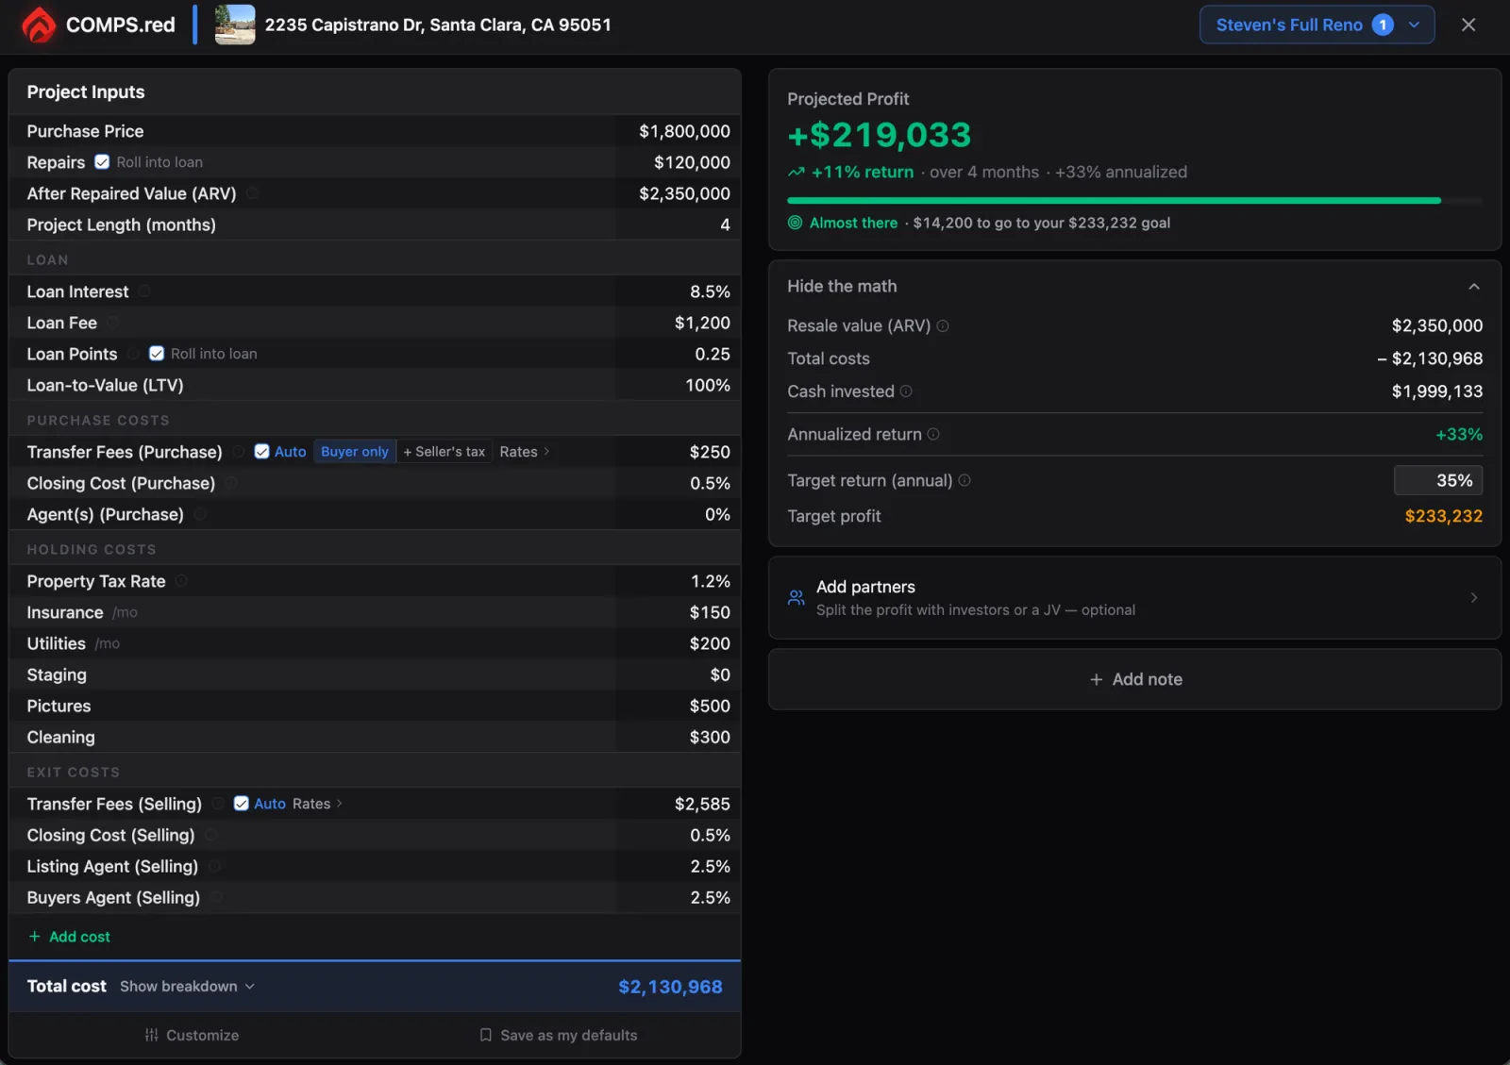1510x1065 pixels.
Task: Open info icon beside Annualized return
Action: click(x=933, y=434)
